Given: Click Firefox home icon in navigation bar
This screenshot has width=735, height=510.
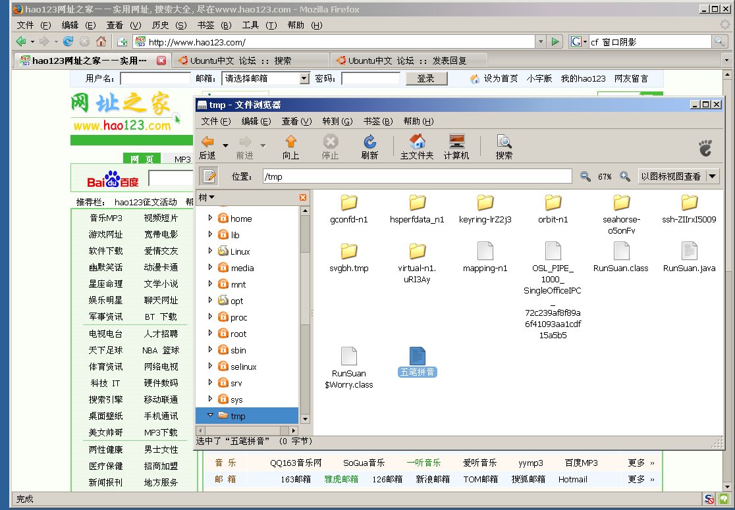Looking at the screenshot, I should click(x=101, y=41).
